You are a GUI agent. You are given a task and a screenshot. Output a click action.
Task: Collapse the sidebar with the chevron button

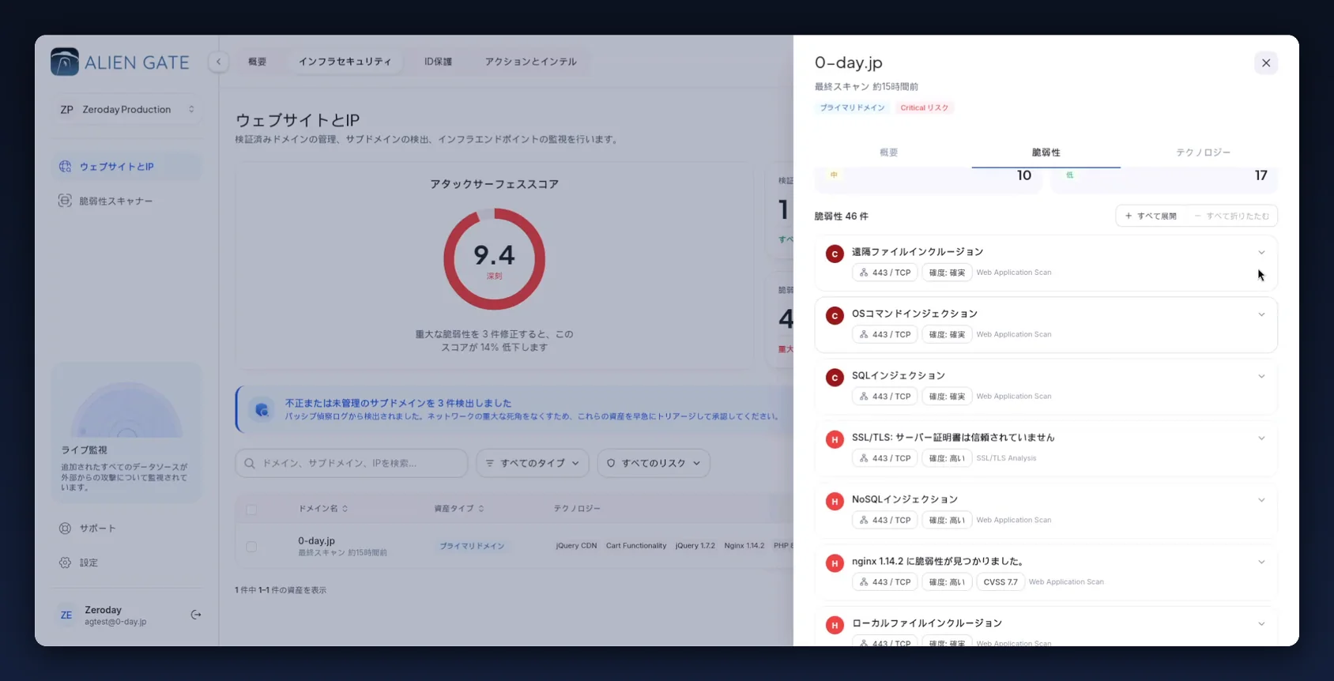point(218,62)
